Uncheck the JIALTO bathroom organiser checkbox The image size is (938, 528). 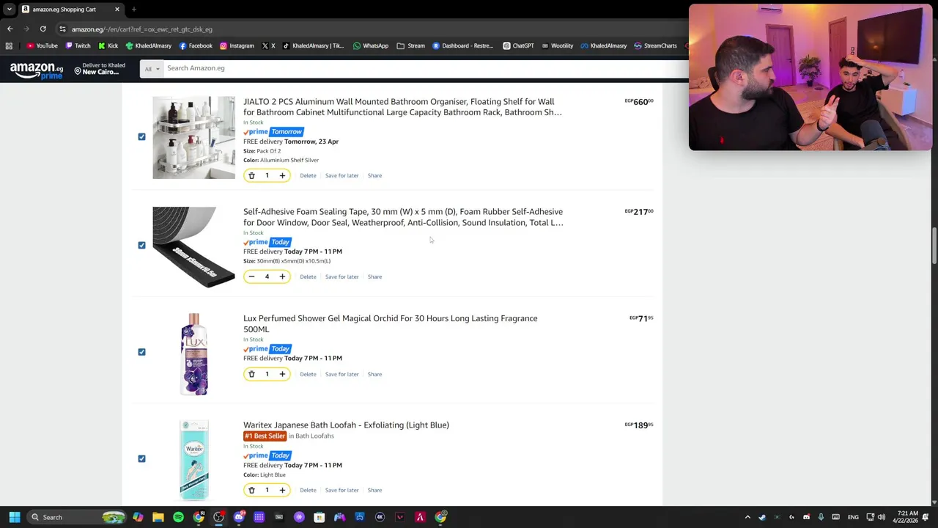(x=141, y=136)
